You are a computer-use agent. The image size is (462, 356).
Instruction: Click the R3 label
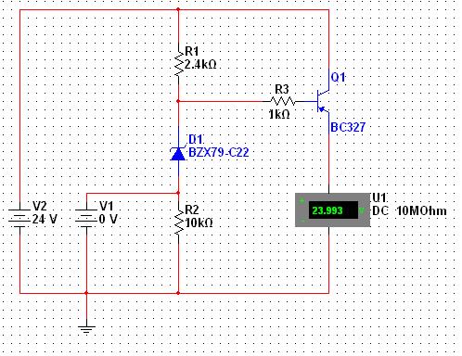[282, 89]
